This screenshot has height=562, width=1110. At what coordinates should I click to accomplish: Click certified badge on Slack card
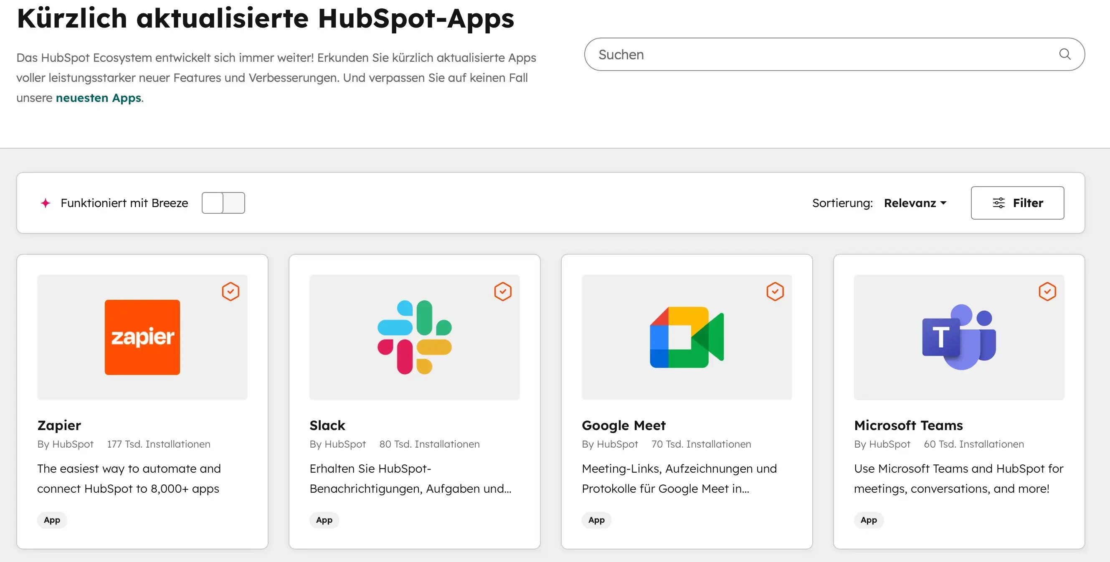click(503, 291)
